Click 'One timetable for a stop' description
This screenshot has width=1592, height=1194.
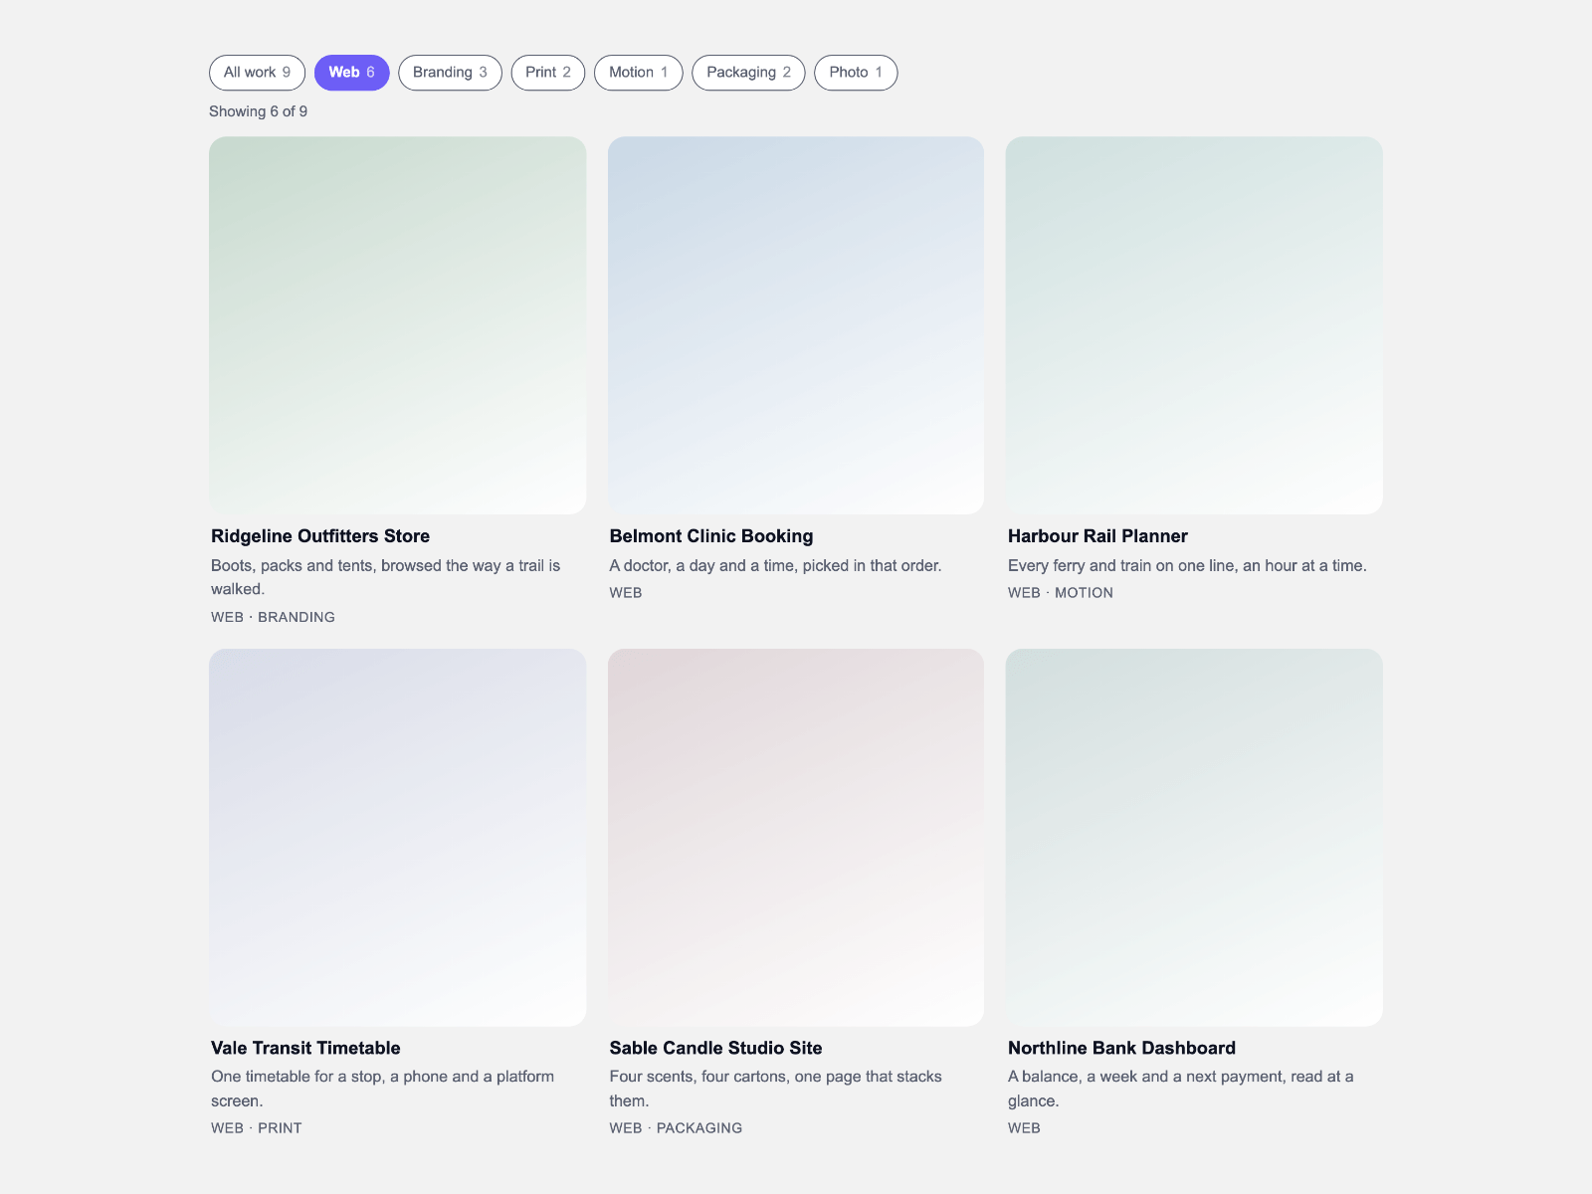coord(383,1089)
